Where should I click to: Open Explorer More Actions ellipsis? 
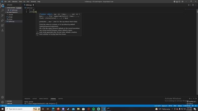20,5
